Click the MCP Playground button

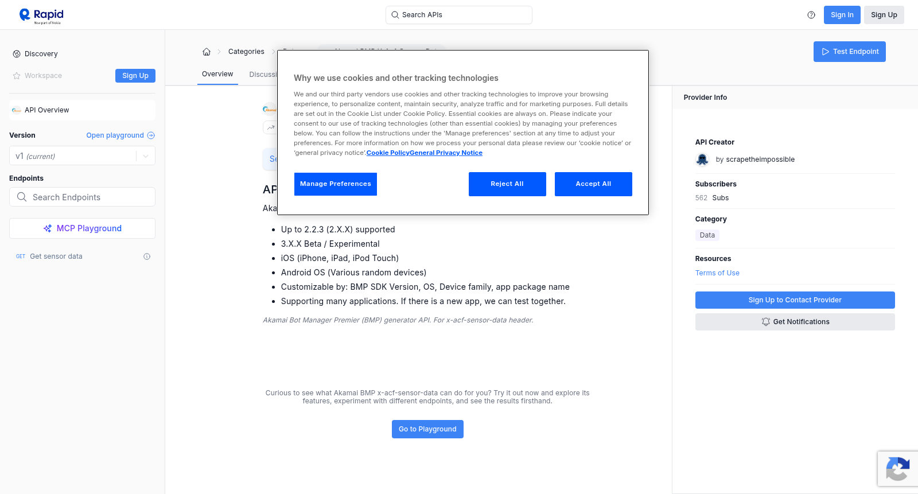(82, 228)
